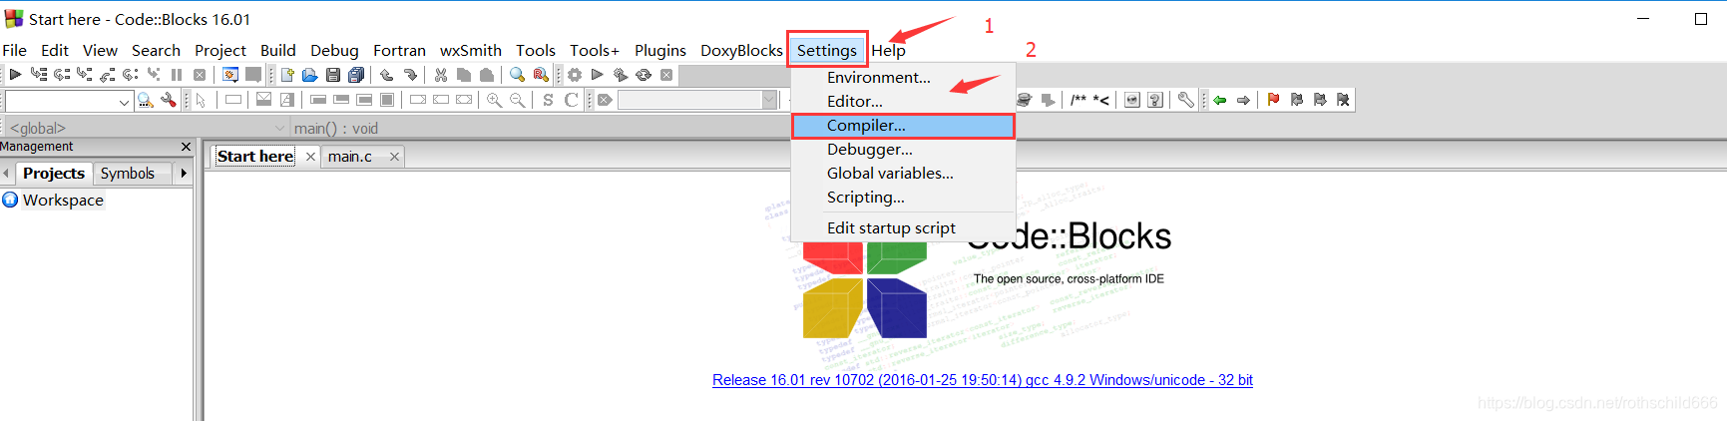This screenshot has width=1727, height=421.
Task: Click the Redo arrow icon
Action: point(410,75)
